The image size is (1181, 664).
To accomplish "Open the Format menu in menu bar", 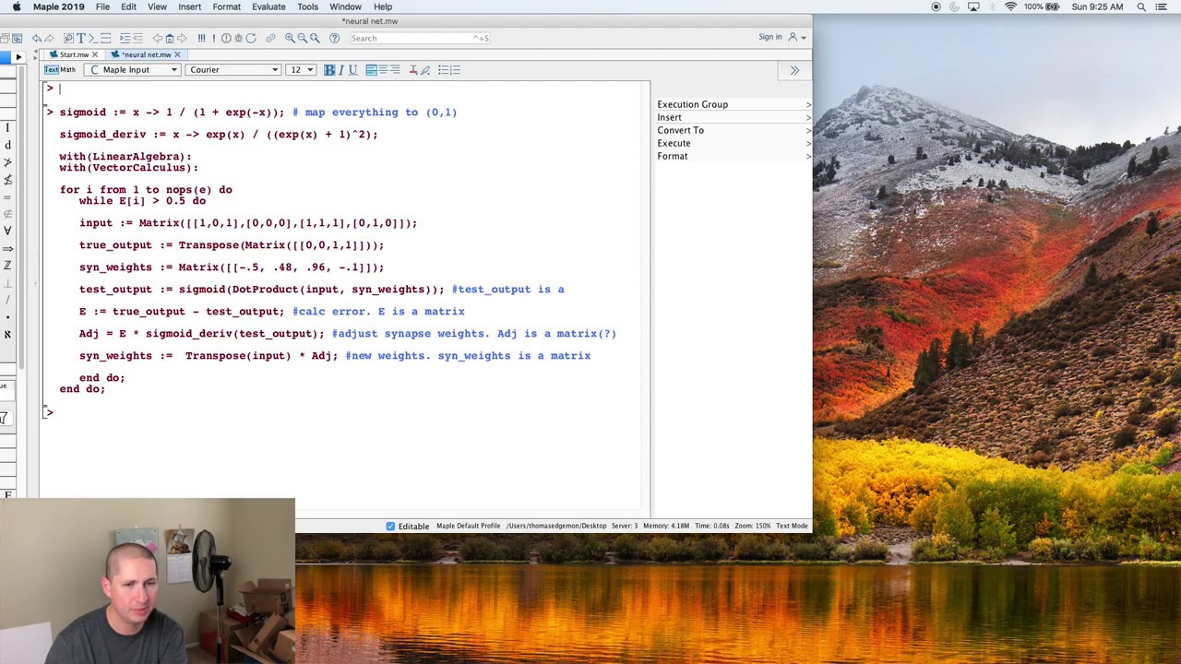I will click(226, 6).
